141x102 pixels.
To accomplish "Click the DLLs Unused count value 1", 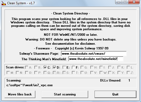I will pyautogui.click(x=129, y=80).
